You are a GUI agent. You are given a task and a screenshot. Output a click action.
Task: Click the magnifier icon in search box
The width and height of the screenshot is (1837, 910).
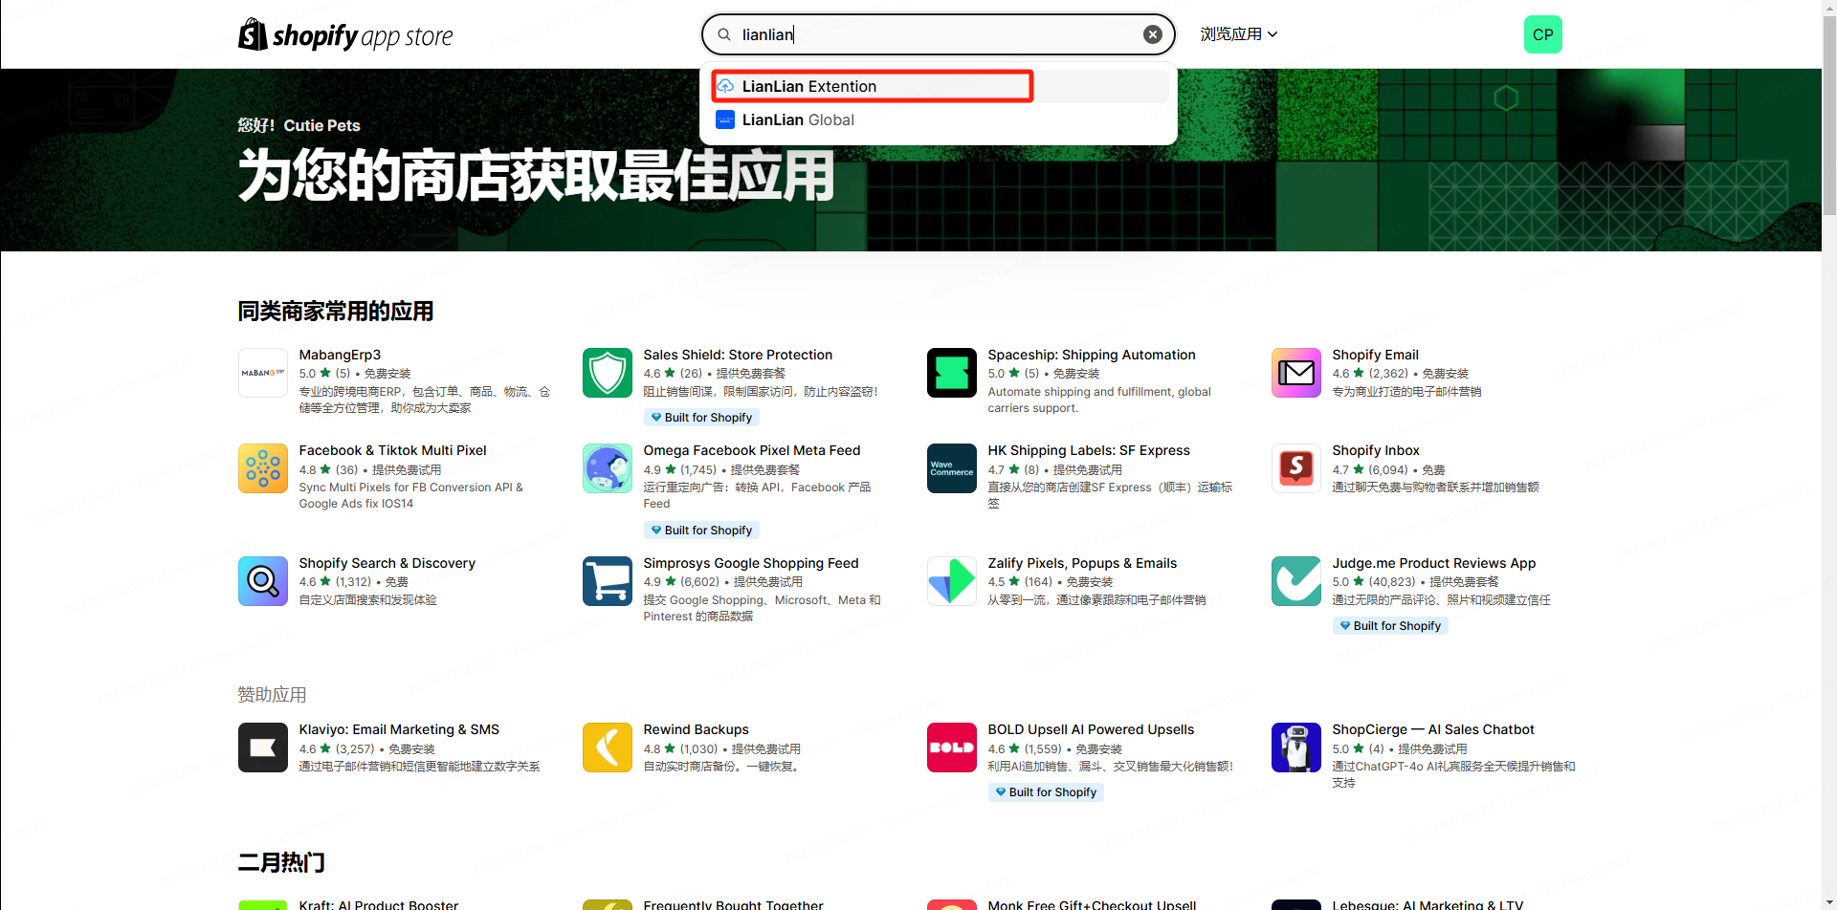point(724,34)
